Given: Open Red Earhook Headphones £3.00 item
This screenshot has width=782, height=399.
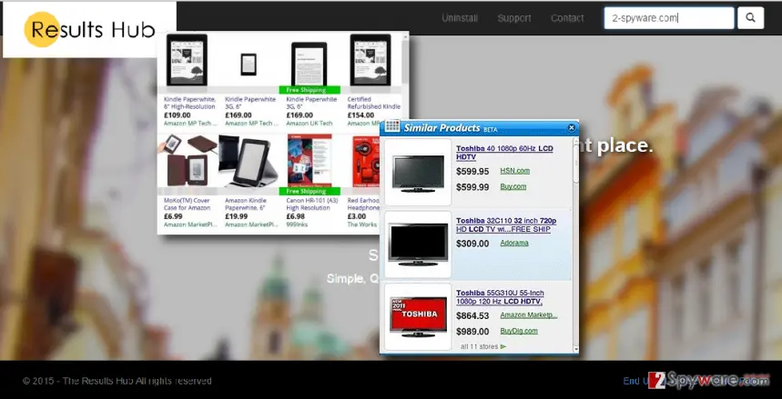Looking at the screenshot, I should [363, 204].
